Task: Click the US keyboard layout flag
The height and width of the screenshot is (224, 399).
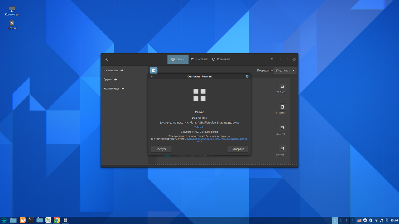Action: point(359,220)
